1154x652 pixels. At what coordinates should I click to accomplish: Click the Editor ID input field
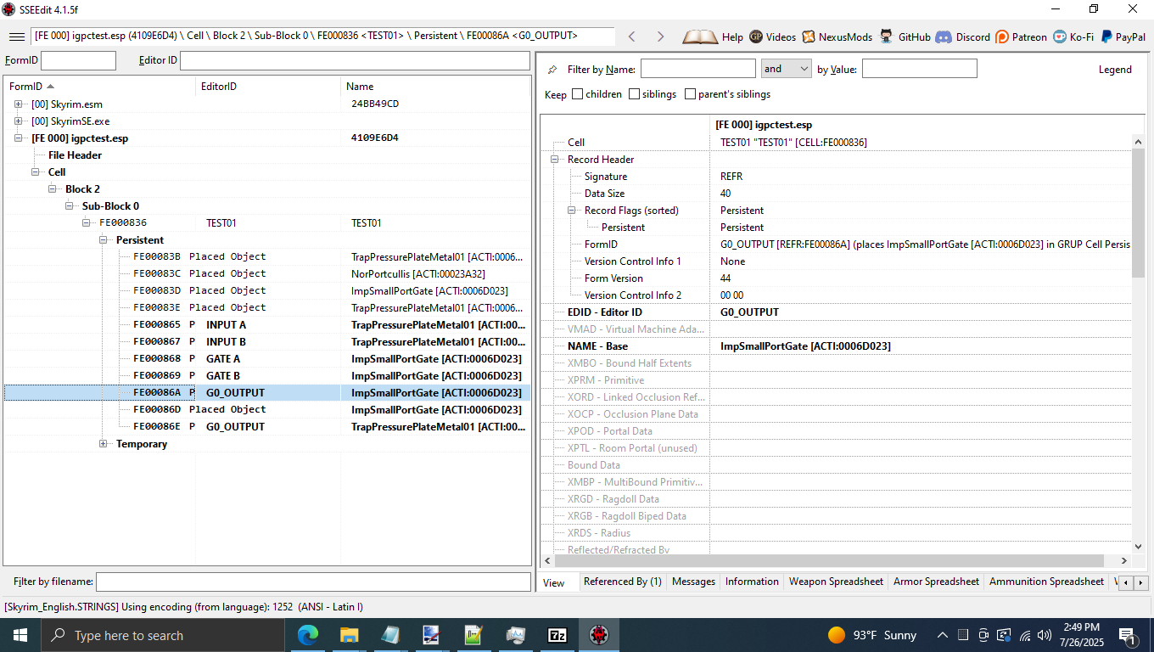(x=355, y=60)
